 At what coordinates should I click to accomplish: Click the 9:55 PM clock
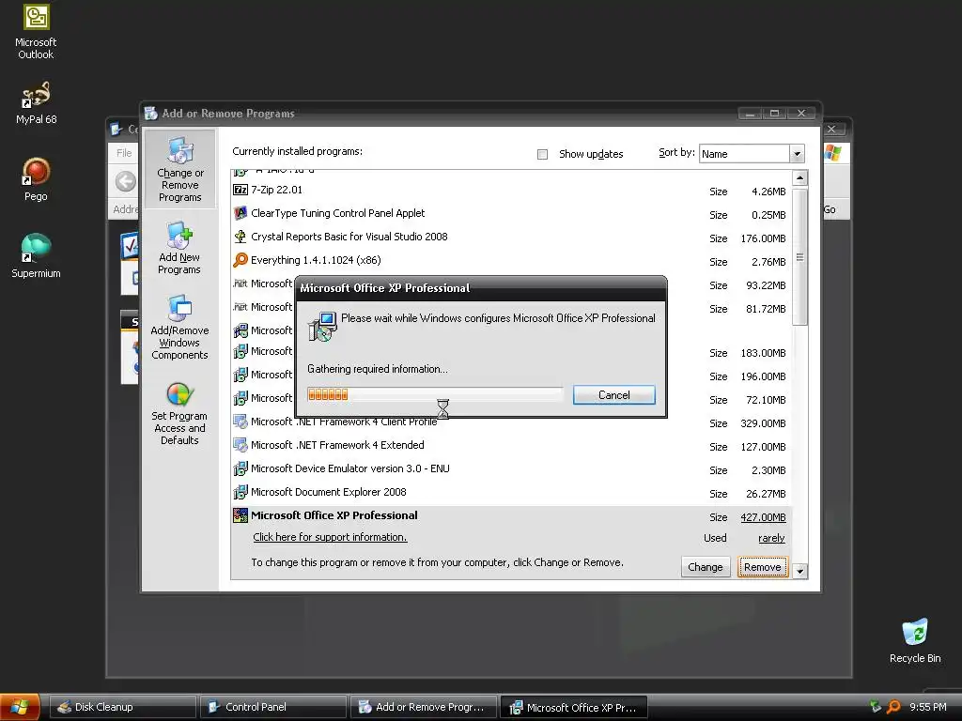[x=927, y=707]
